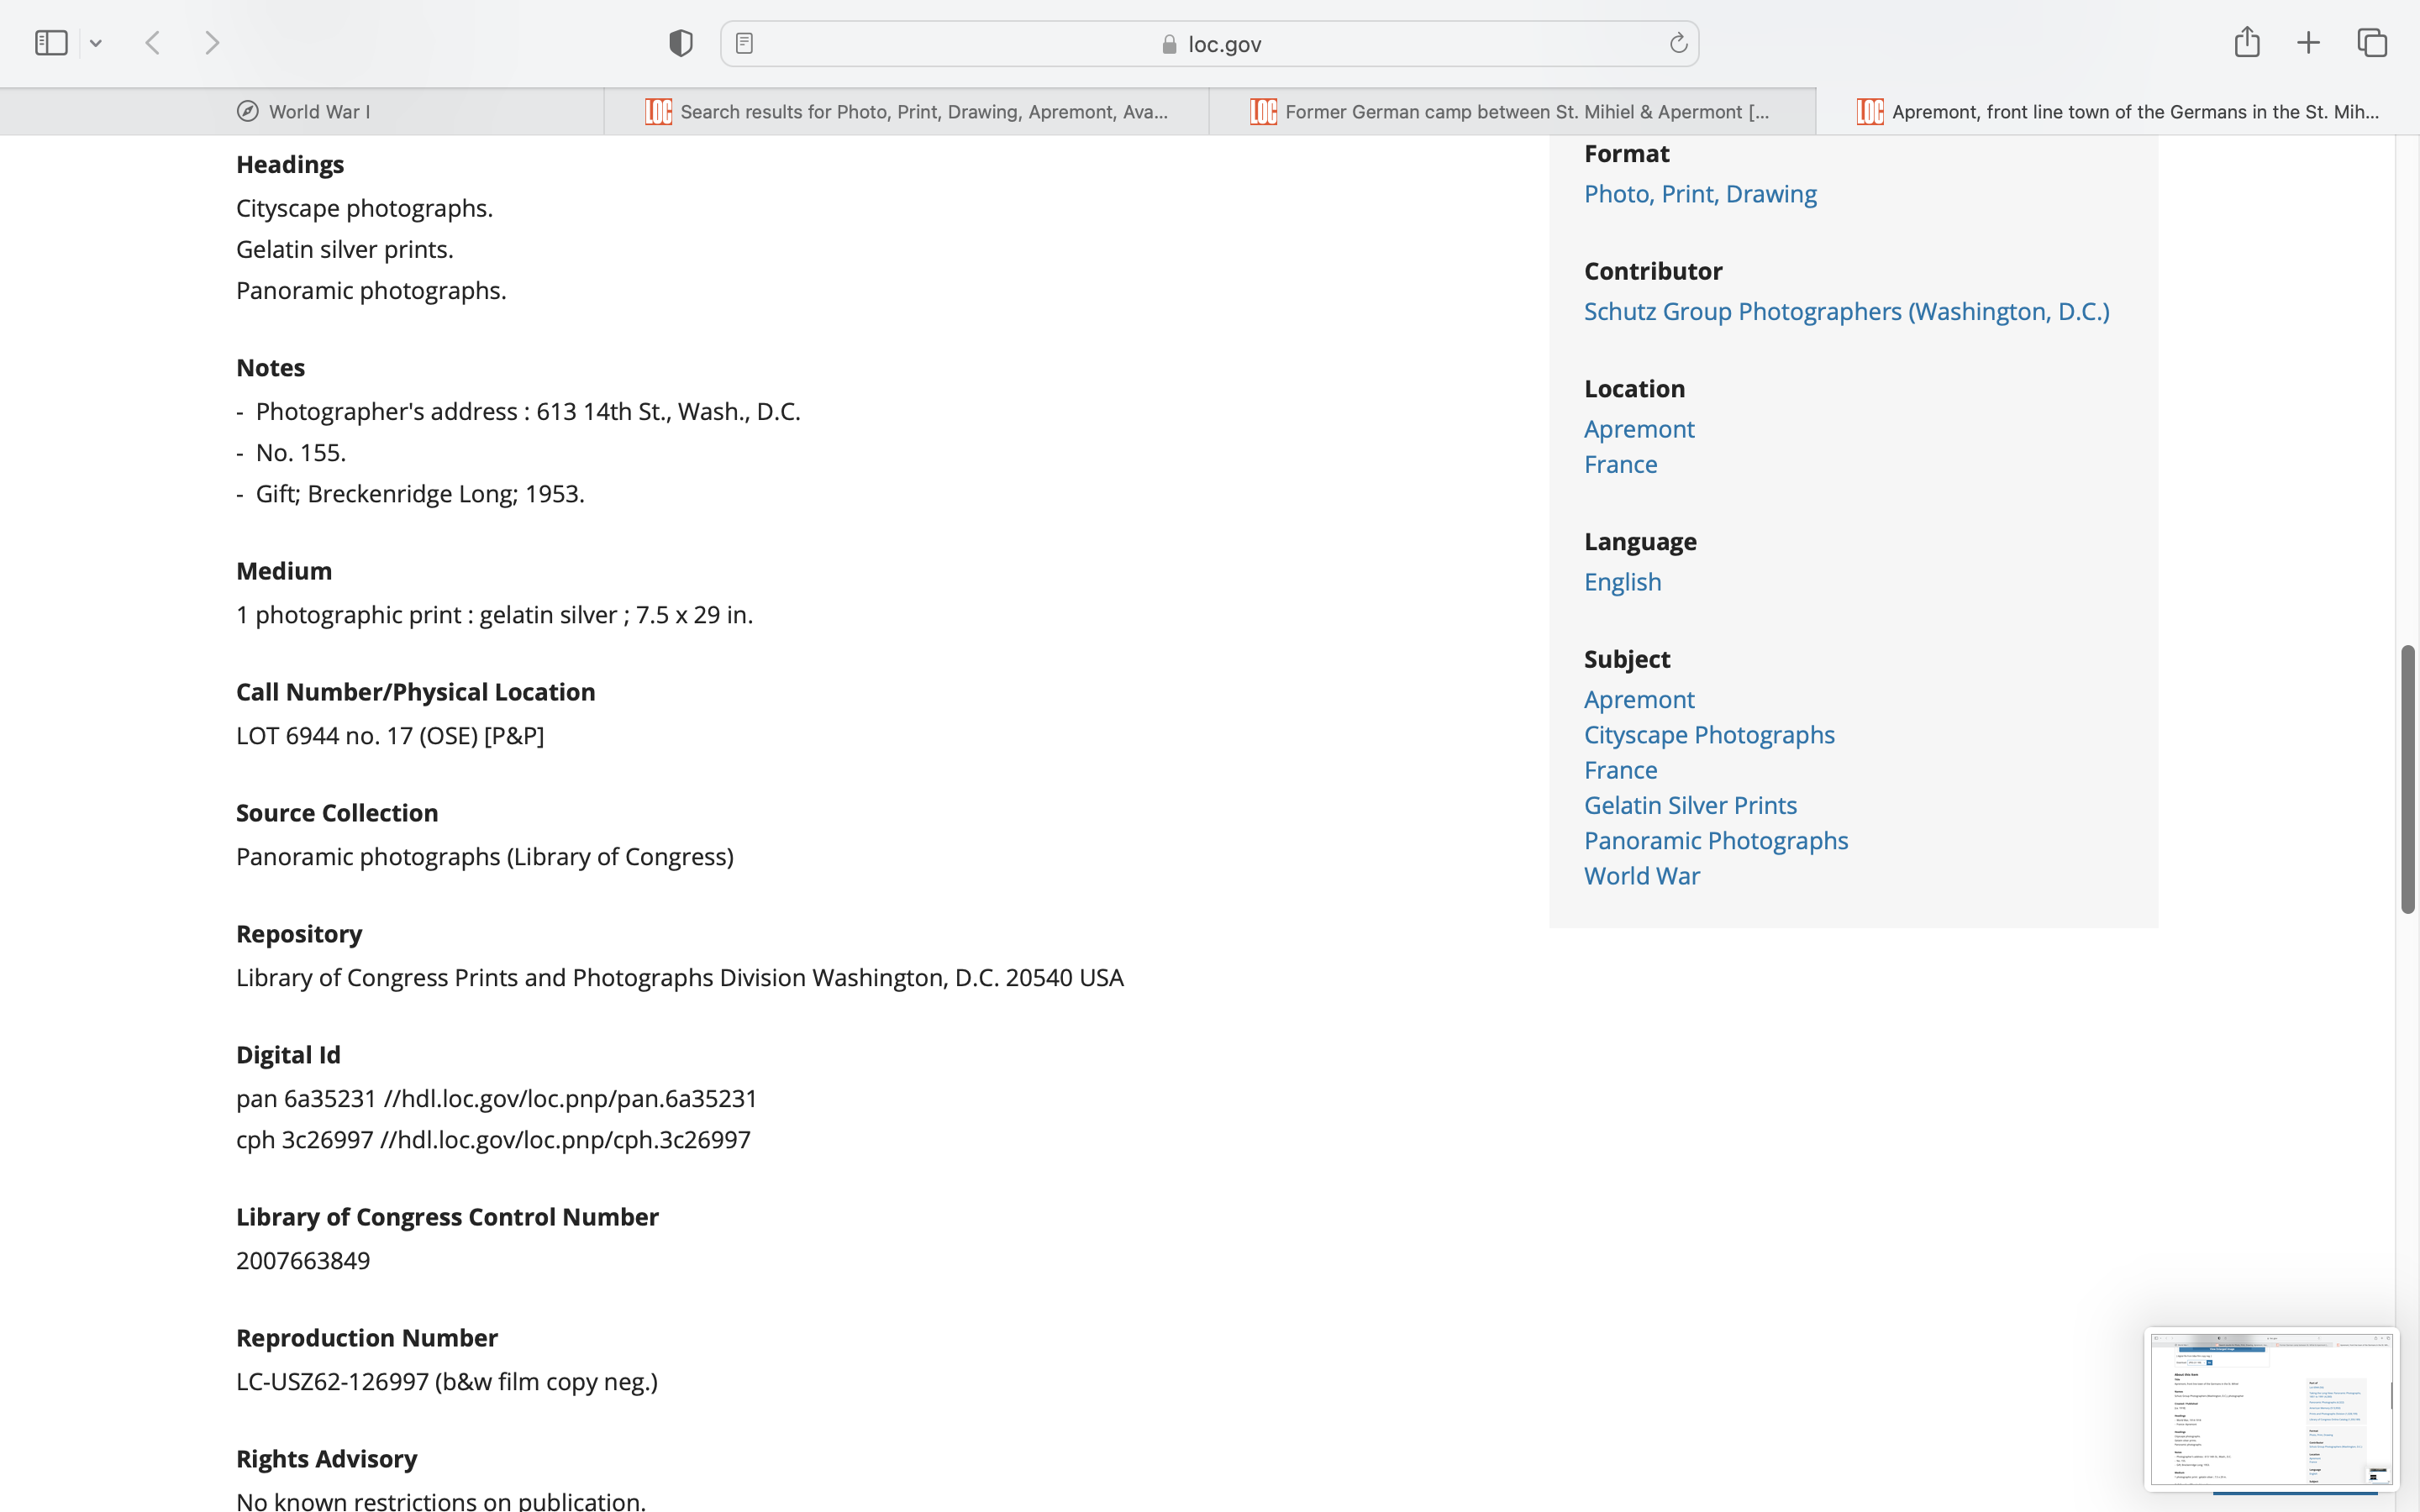Viewport: 2420px width, 1512px height.
Task: Open the tab group dropdown chevron
Action: (x=96, y=43)
